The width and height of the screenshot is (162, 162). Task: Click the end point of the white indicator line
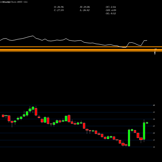click(147, 40)
